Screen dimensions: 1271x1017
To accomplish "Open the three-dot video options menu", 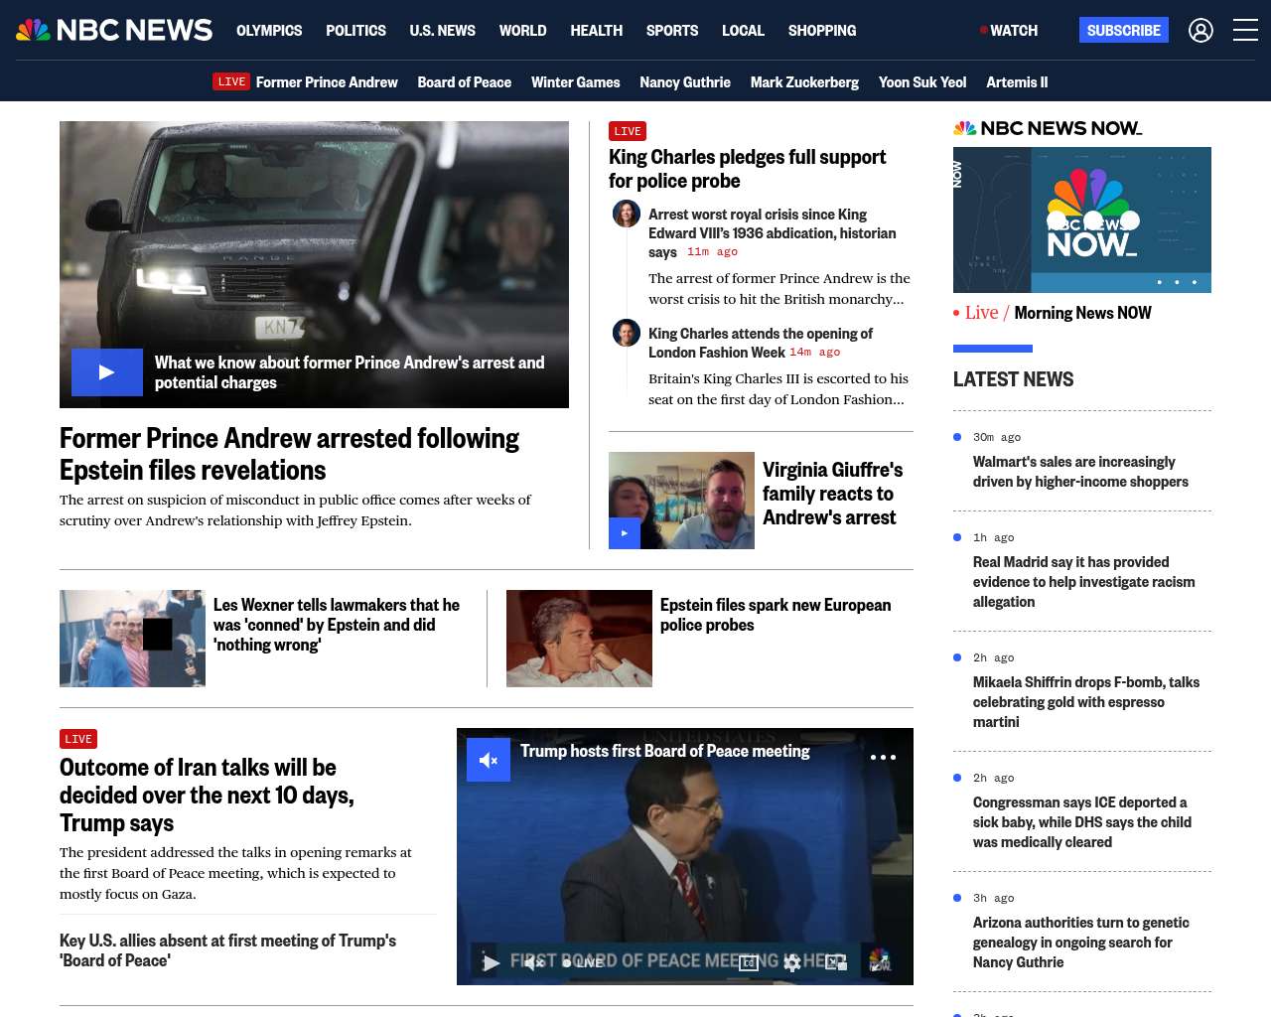I will 883,758.
